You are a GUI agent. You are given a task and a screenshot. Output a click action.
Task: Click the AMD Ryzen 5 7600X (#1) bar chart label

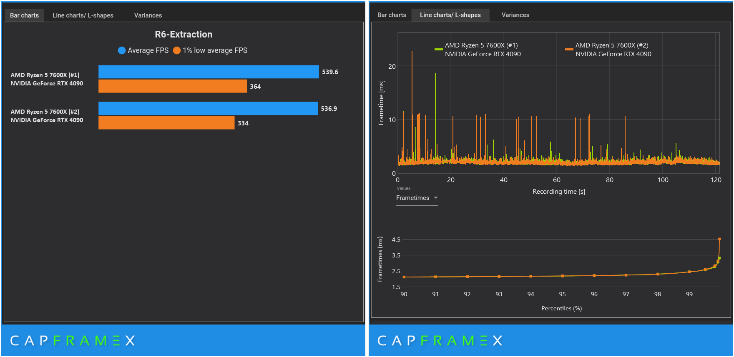pos(47,79)
